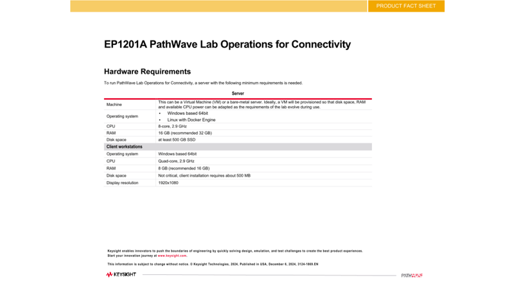Screen dimensions: 514x289
Task: Click the Machine row label
Action: pos(114,105)
